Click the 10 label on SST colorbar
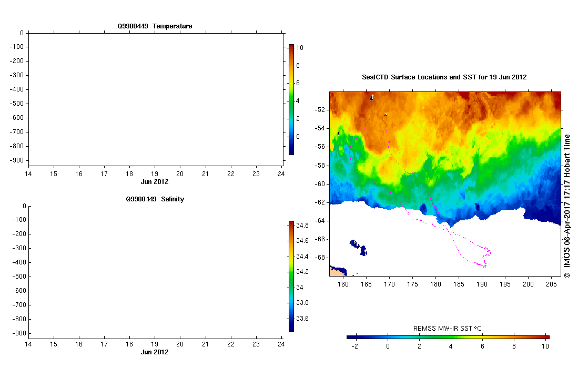The image size is (578, 368). [x=545, y=346]
